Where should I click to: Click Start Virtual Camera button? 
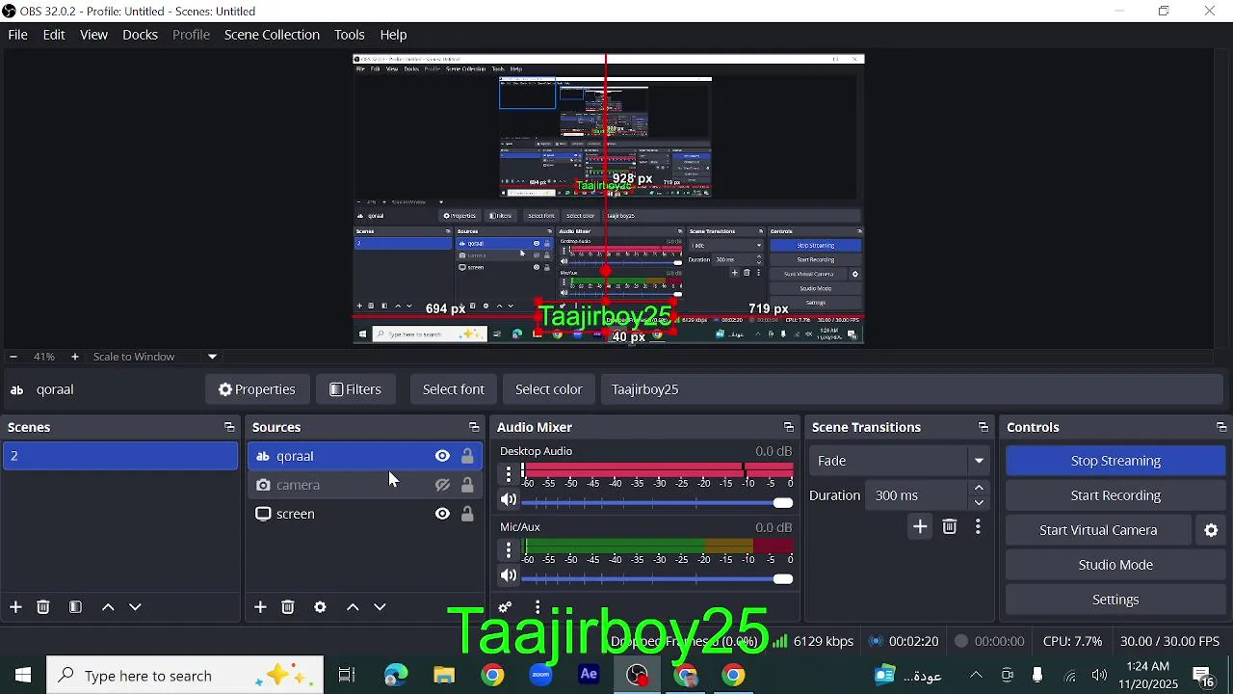point(1098,530)
